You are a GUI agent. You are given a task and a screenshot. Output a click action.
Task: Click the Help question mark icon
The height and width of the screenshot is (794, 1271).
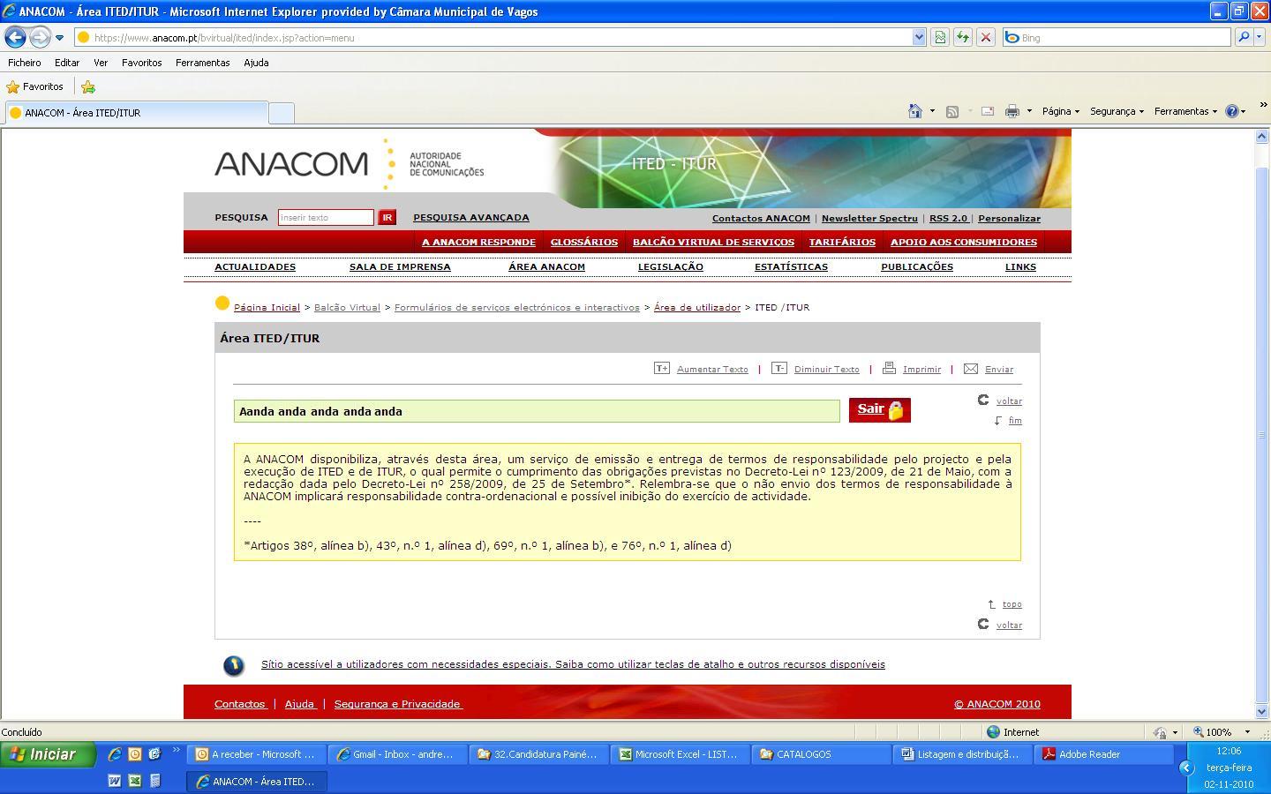[x=1232, y=111]
